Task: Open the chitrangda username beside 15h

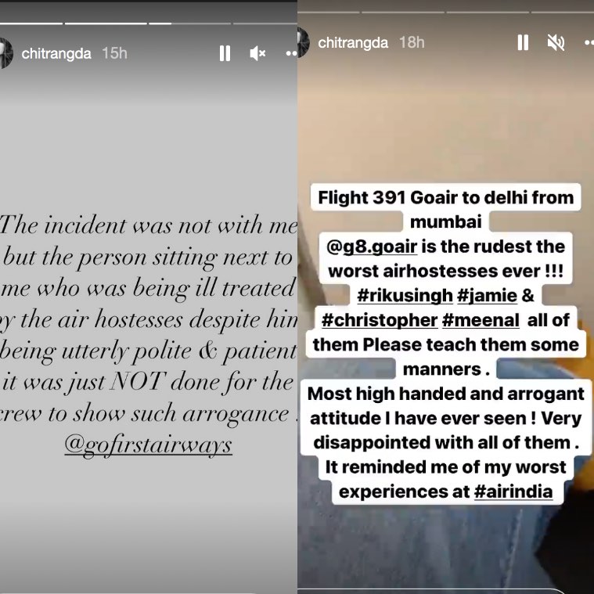Action: coord(56,53)
